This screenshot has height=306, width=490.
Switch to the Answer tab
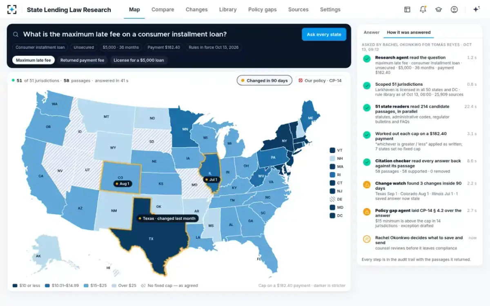click(372, 32)
